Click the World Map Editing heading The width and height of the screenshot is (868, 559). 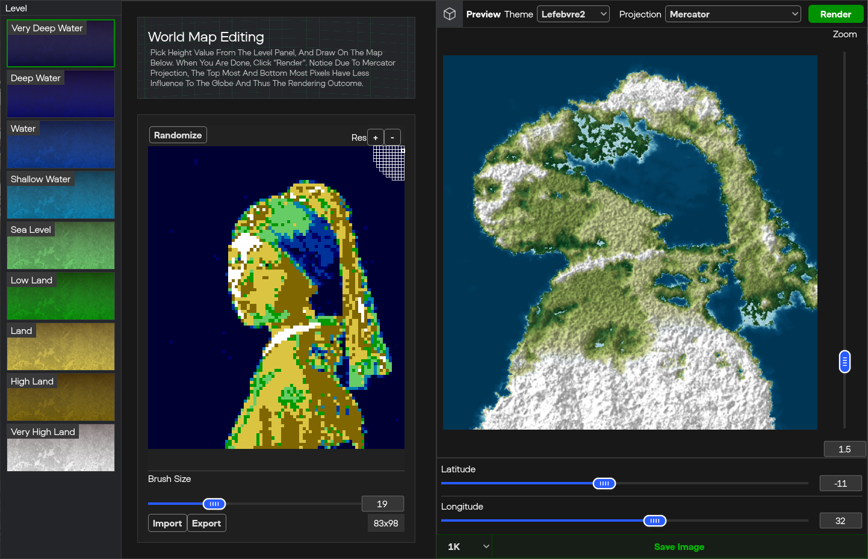click(206, 37)
